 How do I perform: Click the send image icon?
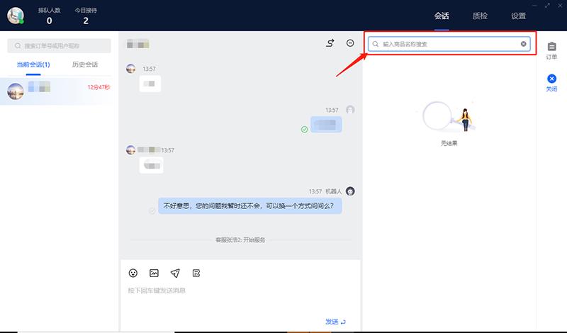[x=154, y=273]
